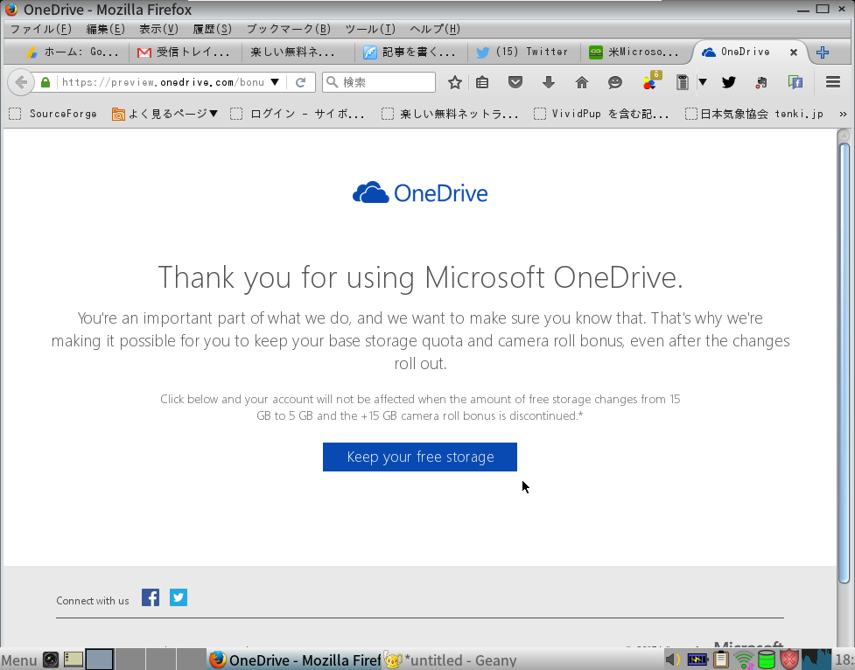Expand the よく見るページ bookmark folder
Image resolution: width=855 pixels, height=670 pixels.
(x=165, y=114)
